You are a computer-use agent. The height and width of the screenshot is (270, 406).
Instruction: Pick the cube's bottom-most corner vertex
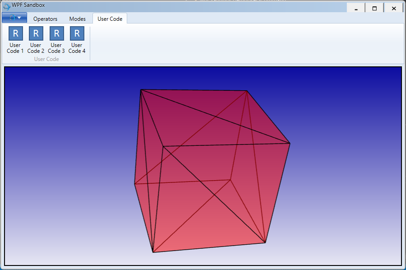[x=153, y=252]
